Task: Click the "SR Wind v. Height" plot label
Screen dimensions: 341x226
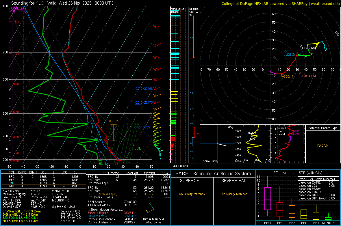Action: [x=281, y=131]
